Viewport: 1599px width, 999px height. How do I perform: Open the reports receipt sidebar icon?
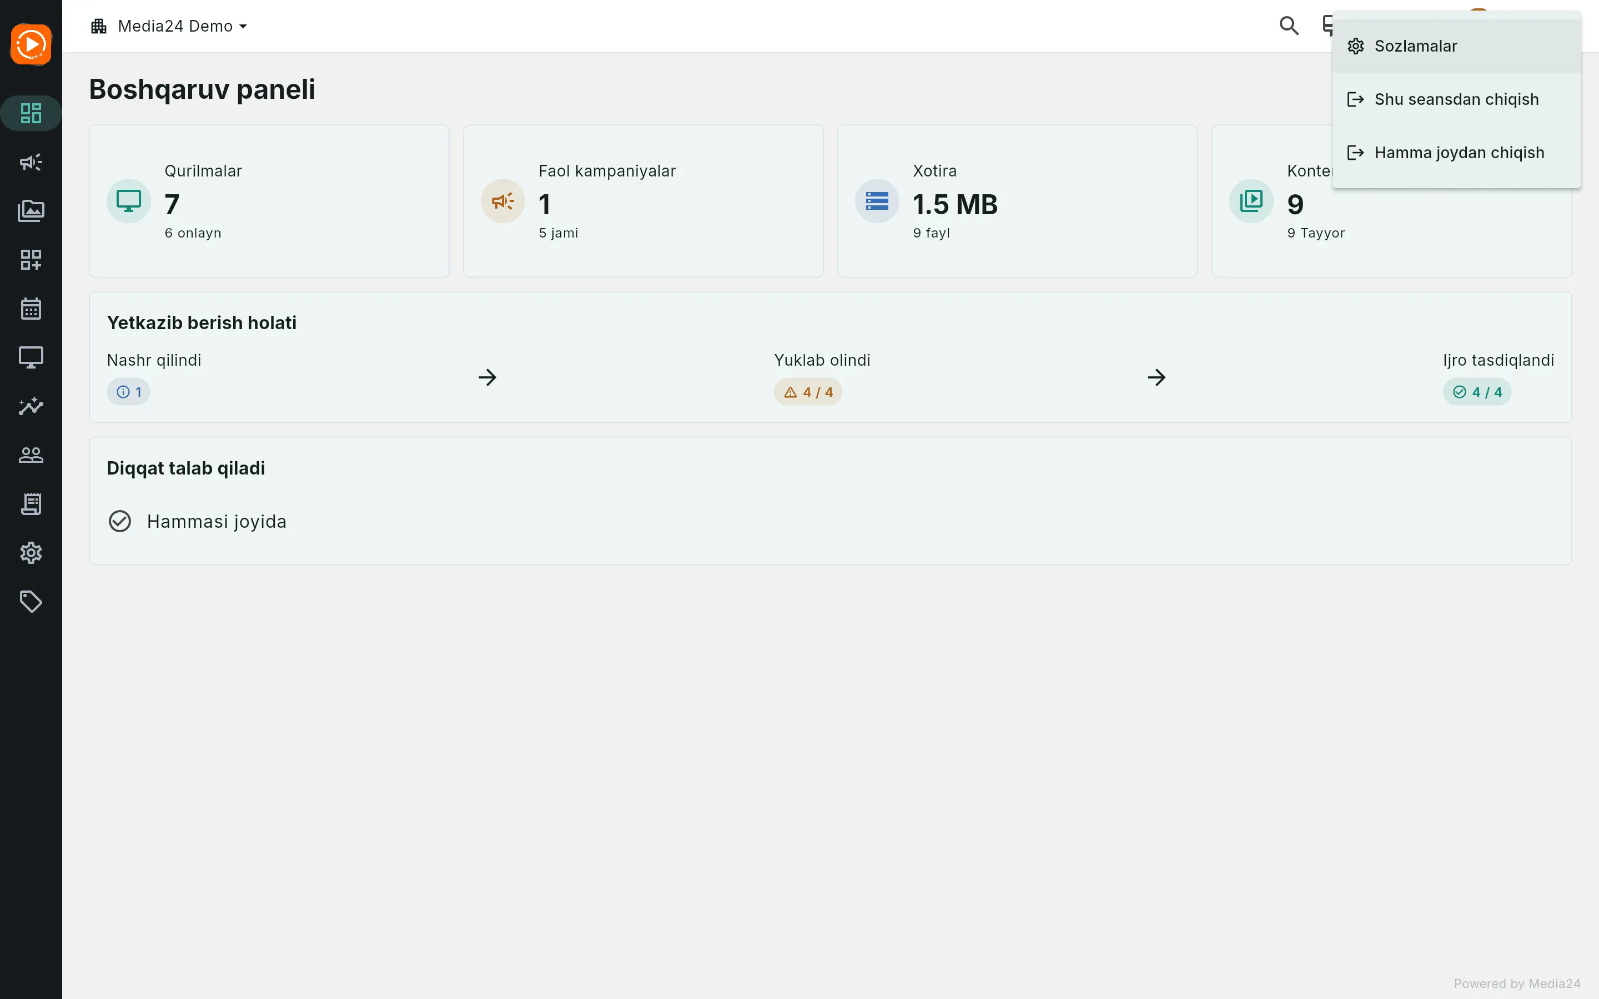click(31, 504)
